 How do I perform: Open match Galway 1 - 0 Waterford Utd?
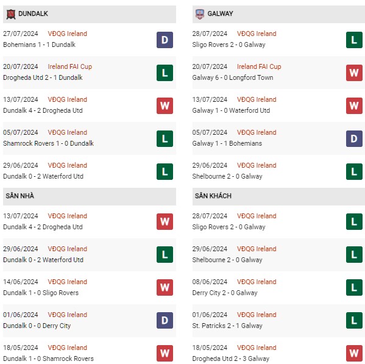tap(231, 110)
